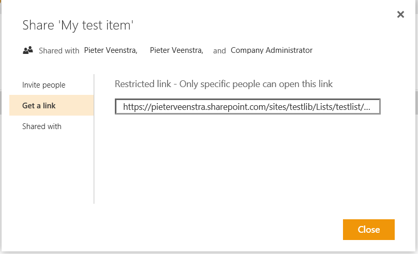Close the share dialog with the X icon
The height and width of the screenshot is (254, 418).
[400, 15]
